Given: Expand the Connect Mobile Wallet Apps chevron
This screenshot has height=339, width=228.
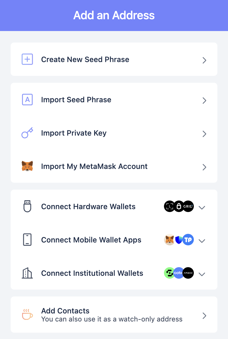Looking at the screenshot, I should [x=202, y=241].
